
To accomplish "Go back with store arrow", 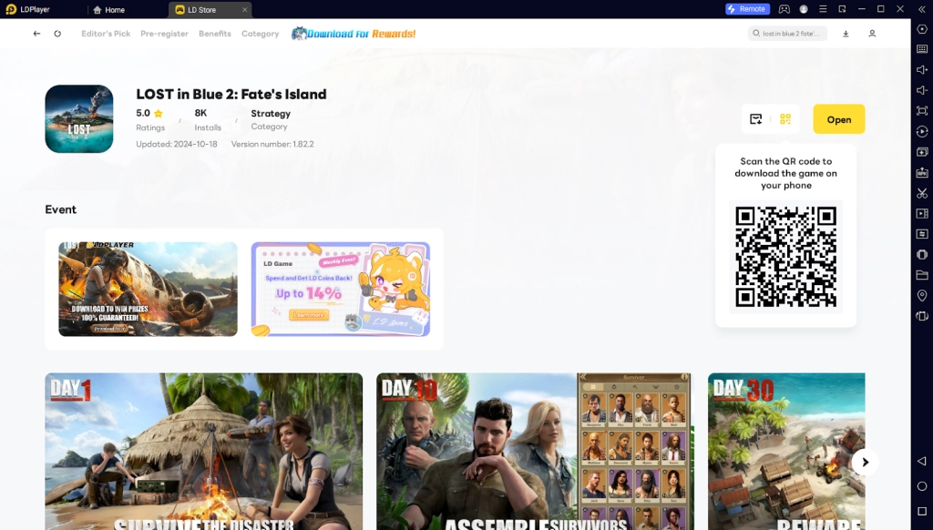I will (x=36, y=34).
